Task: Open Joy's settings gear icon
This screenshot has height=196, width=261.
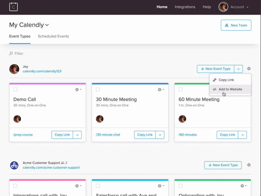Action: click(x=249, y=69)
